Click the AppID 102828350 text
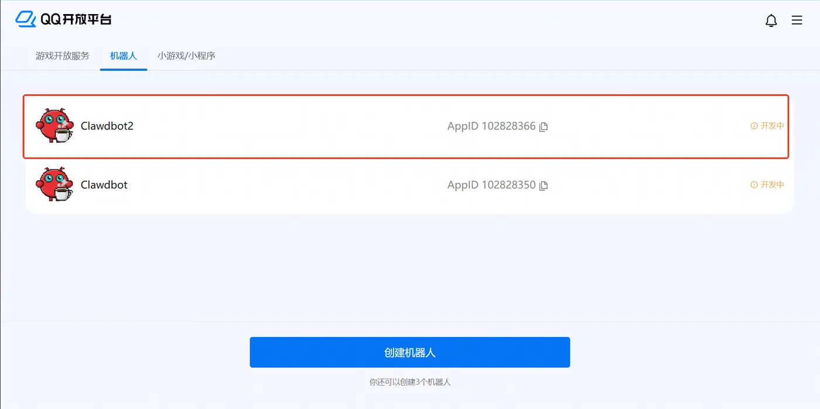820x409 pixels. [x=491, y=185]
